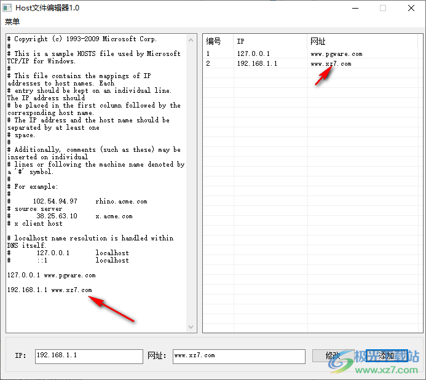Focus the IP input field
The height and width of the screenshot is (380, 426).
pos(89,356)
